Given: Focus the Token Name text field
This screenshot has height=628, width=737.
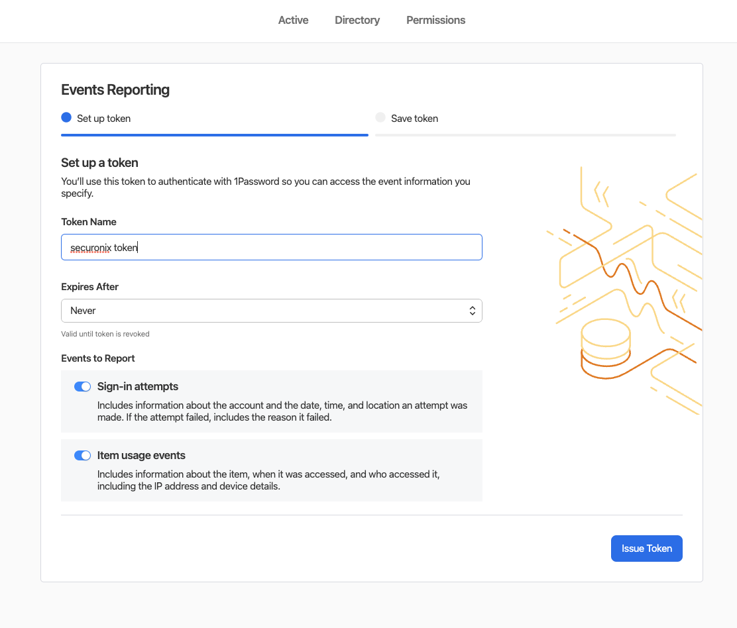Looking at the screenshot, I should (x=271, y=247).
